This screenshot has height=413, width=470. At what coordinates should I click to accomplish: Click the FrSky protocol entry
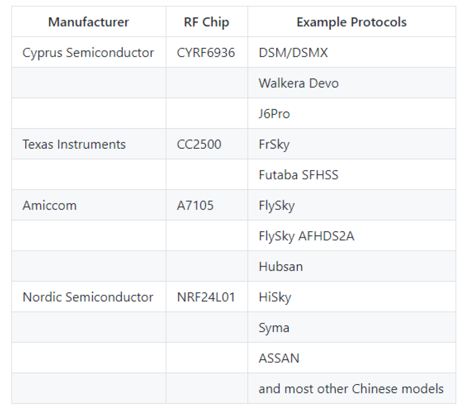click(274, 145)
